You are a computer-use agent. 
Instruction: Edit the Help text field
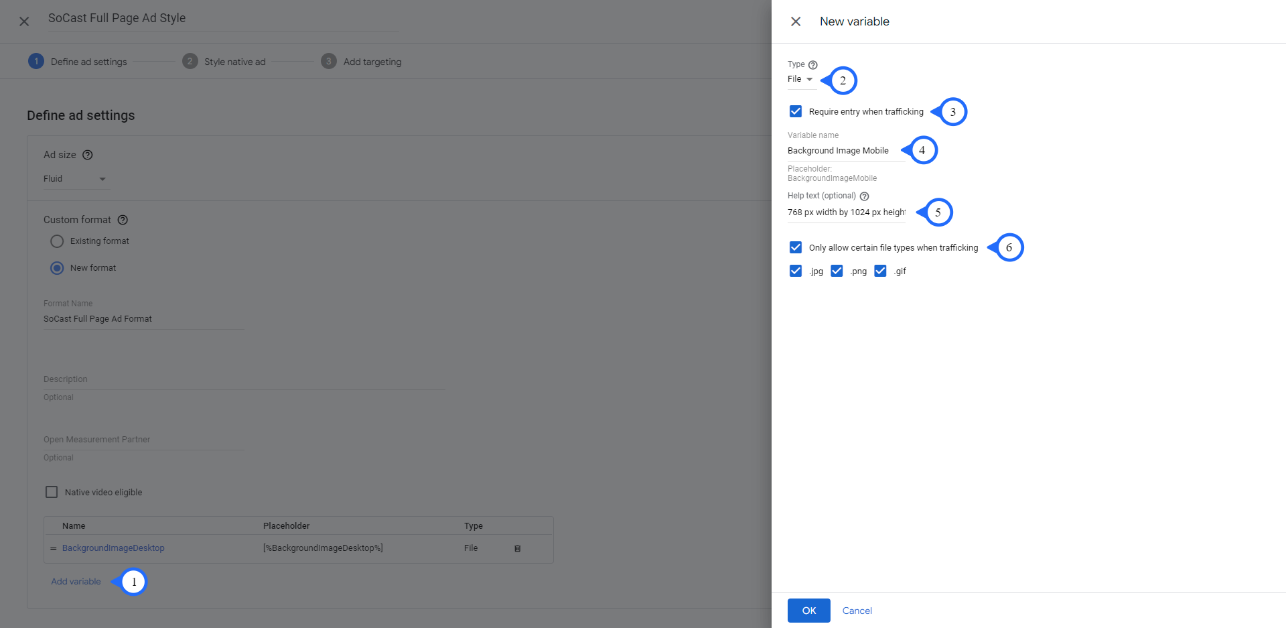[x=847, y=212]
